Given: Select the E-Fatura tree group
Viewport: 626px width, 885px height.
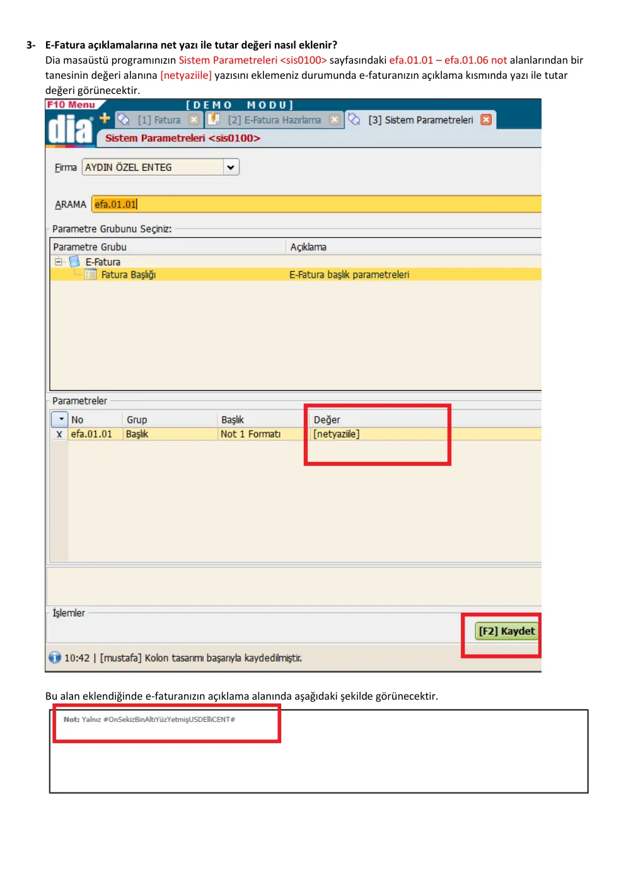Looking at the screenshot, I should tap(103, 262).
